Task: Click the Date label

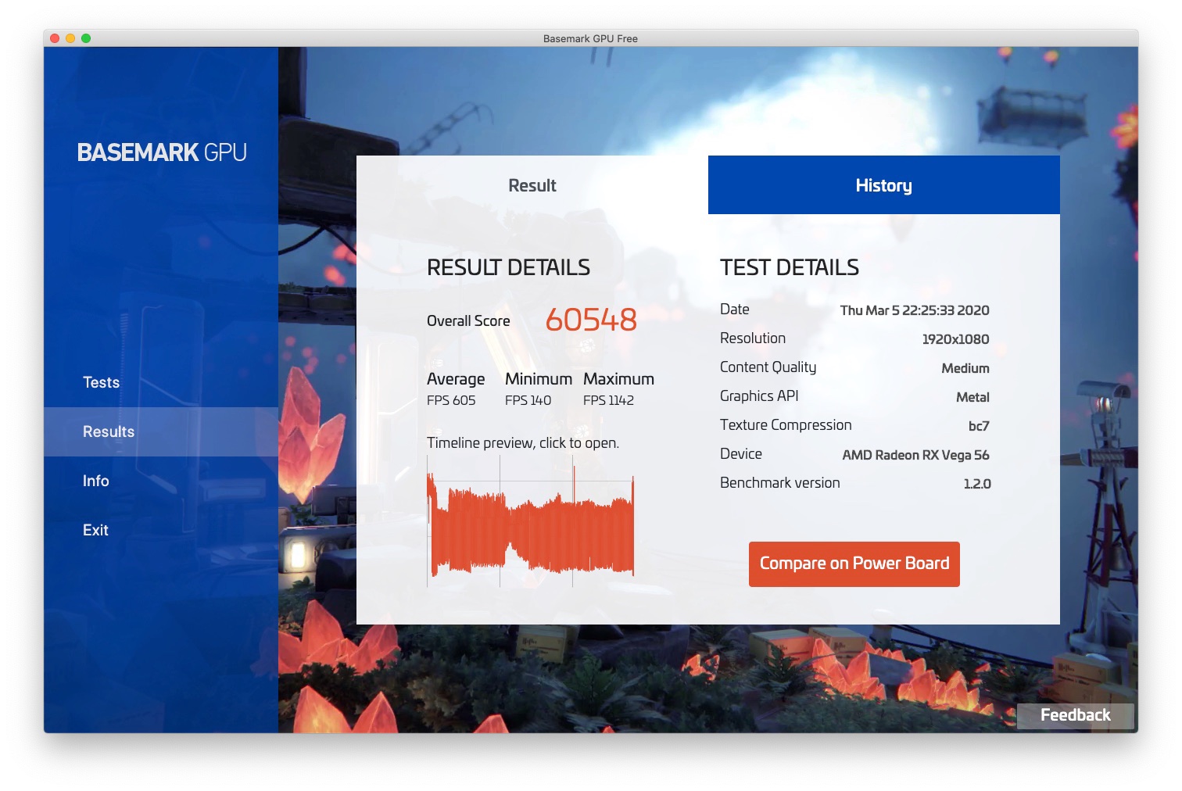Action: (x=735, y=310)
